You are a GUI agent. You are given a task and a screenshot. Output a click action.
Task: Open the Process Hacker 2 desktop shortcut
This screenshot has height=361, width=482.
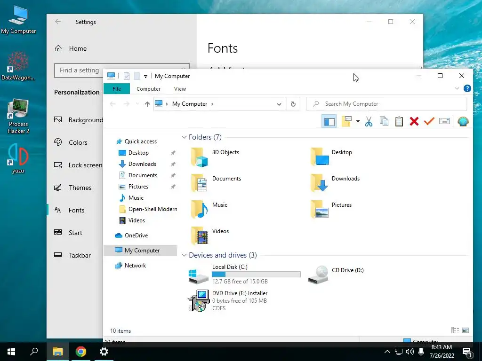[18, 117]
